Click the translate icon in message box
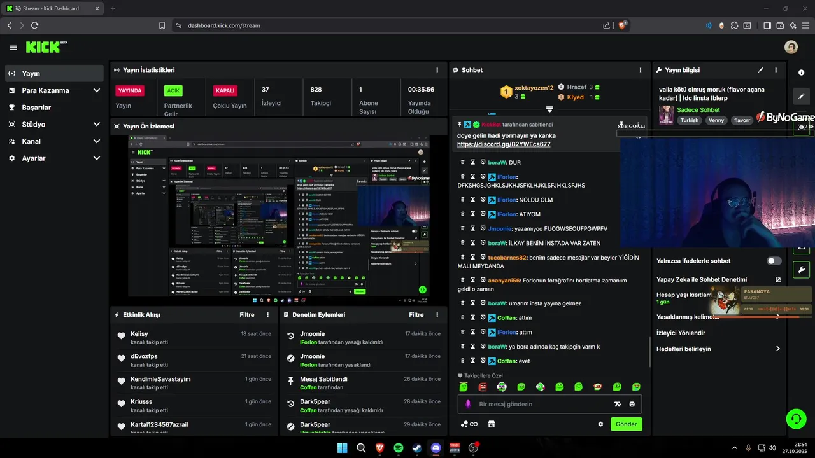Viewport: 815px width, 458px height. point(617,404)
